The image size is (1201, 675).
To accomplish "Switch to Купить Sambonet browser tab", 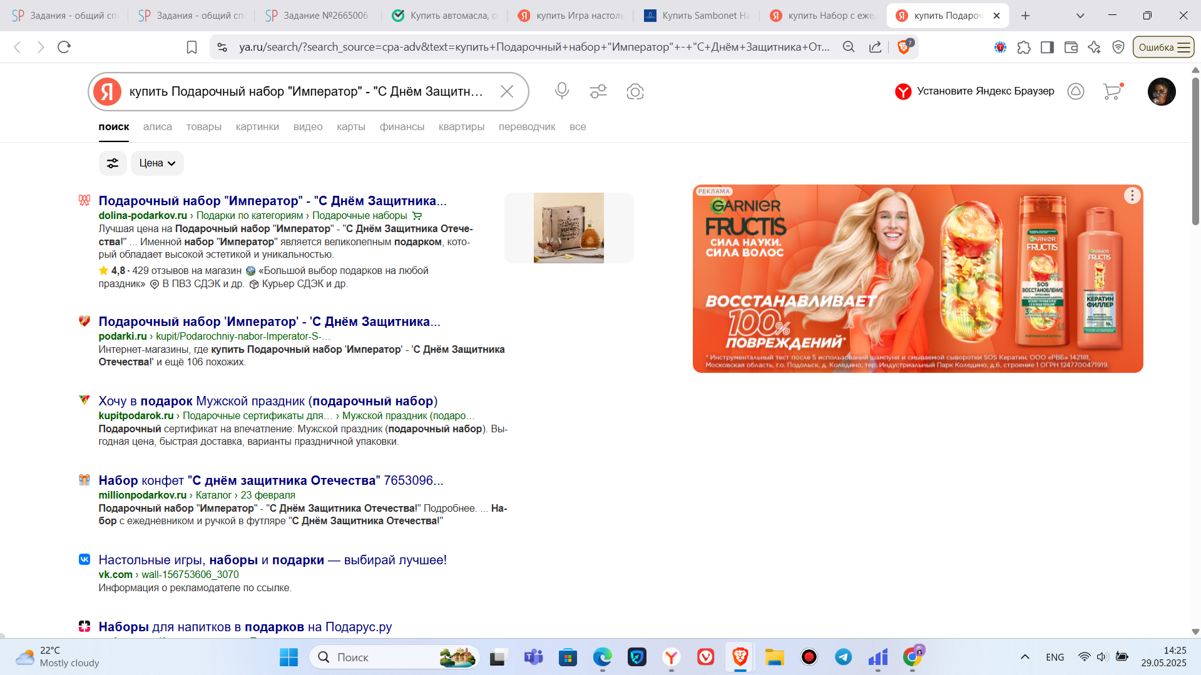I will point(697,16).
